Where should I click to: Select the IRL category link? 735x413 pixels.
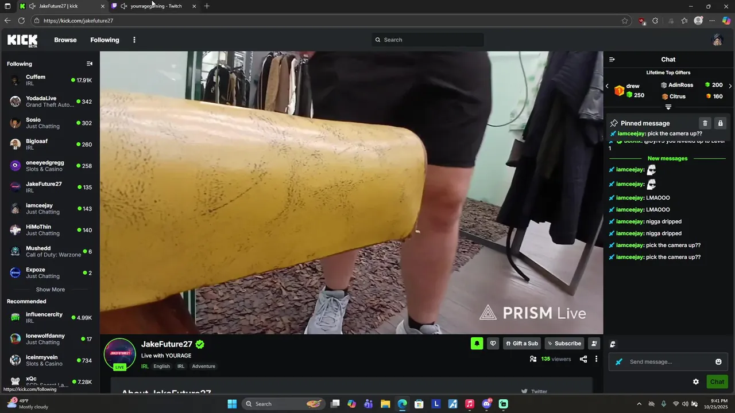145,366
